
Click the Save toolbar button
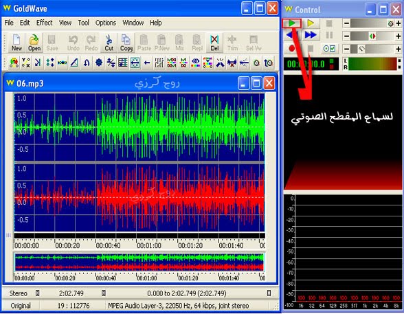52,43
